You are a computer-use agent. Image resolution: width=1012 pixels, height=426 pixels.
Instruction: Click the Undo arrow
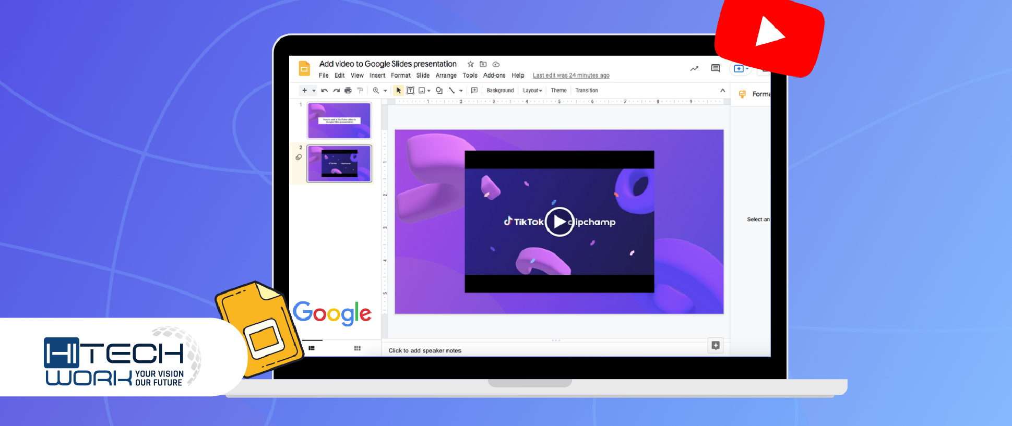tap(324, 90)
